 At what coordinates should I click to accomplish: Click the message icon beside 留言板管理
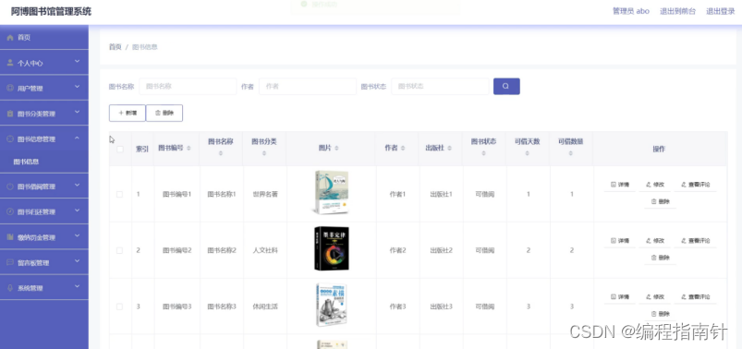tap(10, 262)
